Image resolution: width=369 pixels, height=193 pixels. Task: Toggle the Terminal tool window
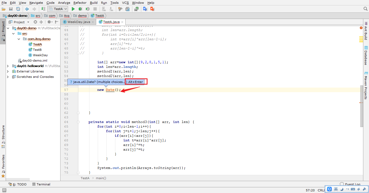click(x=41, y=184)
